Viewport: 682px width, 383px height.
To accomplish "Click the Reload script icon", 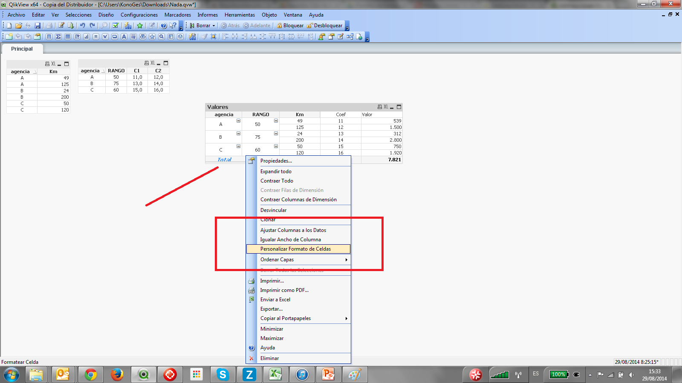I will pos(71,26).
